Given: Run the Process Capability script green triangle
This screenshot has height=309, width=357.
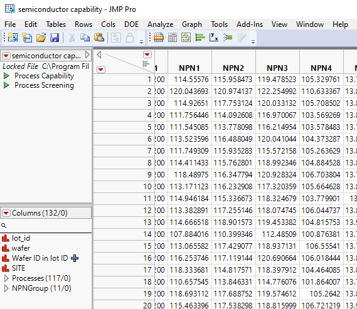Looking at the screenshot, I should pos(7,76).
